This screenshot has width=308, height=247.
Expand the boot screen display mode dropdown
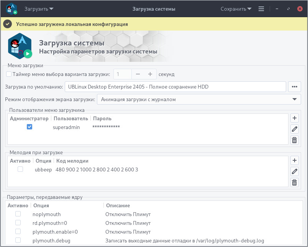tap(199, 99)
